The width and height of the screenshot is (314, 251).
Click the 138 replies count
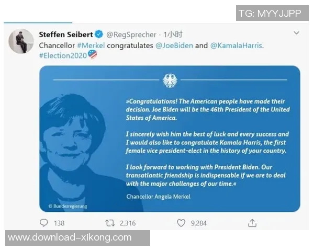pos(59,223)
